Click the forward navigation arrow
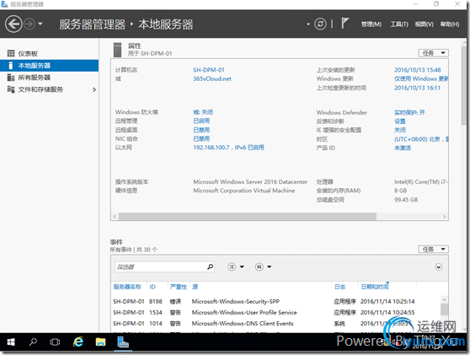Screen dimensions: 470x355 coord(29,24)
